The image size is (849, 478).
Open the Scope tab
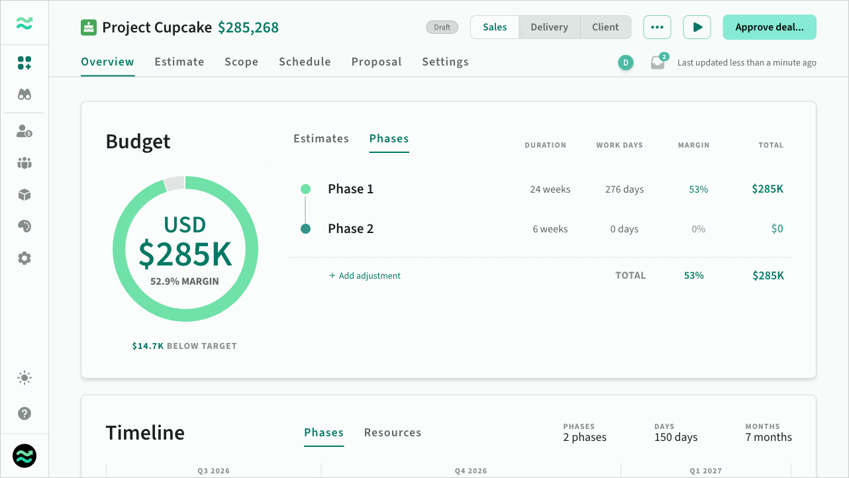[x=242, y=62]
